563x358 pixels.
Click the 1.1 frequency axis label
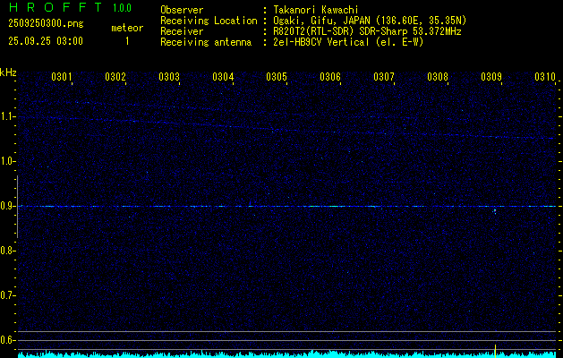coord(8,116)
